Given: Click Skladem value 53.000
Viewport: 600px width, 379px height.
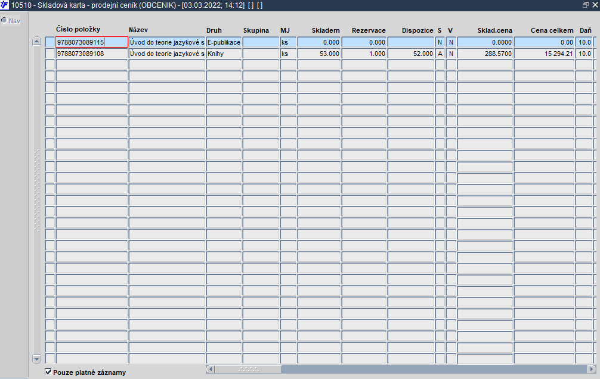Looking at the screenshot, I should tap(318, 54).
